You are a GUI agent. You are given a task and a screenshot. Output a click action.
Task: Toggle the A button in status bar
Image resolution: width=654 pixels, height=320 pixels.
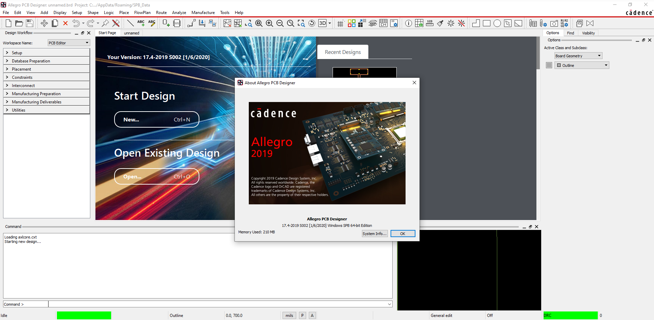click(312, 316)
